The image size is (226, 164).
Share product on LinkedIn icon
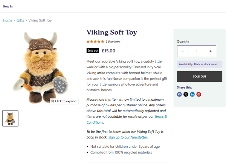tap(192, 95)
